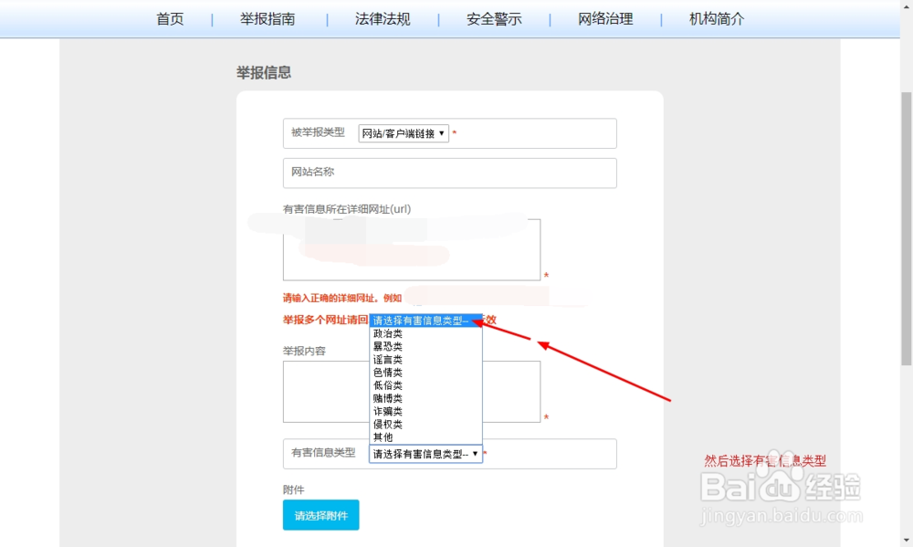Screen dimensions: 913x547
Task: Visit the 网络治理 section
Action: (604, 18)
